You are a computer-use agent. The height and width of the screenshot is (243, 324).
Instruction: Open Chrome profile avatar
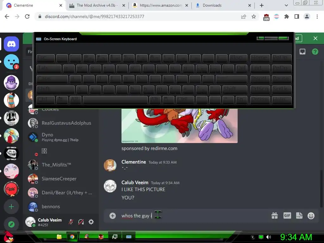coord(307,16)
